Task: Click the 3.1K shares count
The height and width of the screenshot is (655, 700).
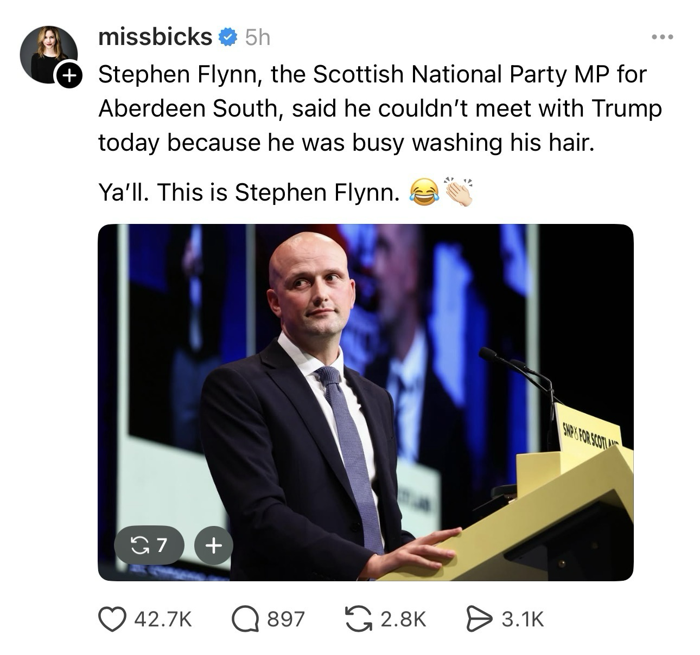Action: click(x=522, y=619)
